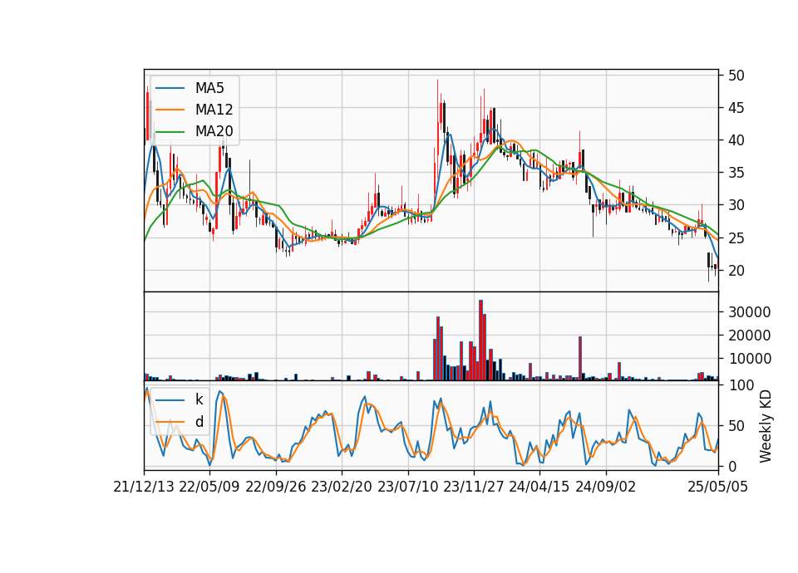The image size is (798, 573).
Task: Click the price axis label 40
Action: coord(736,141)
